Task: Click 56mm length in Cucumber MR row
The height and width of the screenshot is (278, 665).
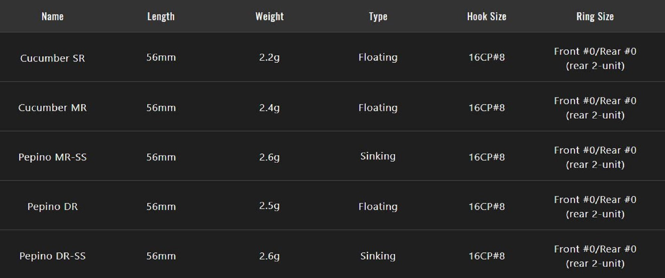Action: 161,108
